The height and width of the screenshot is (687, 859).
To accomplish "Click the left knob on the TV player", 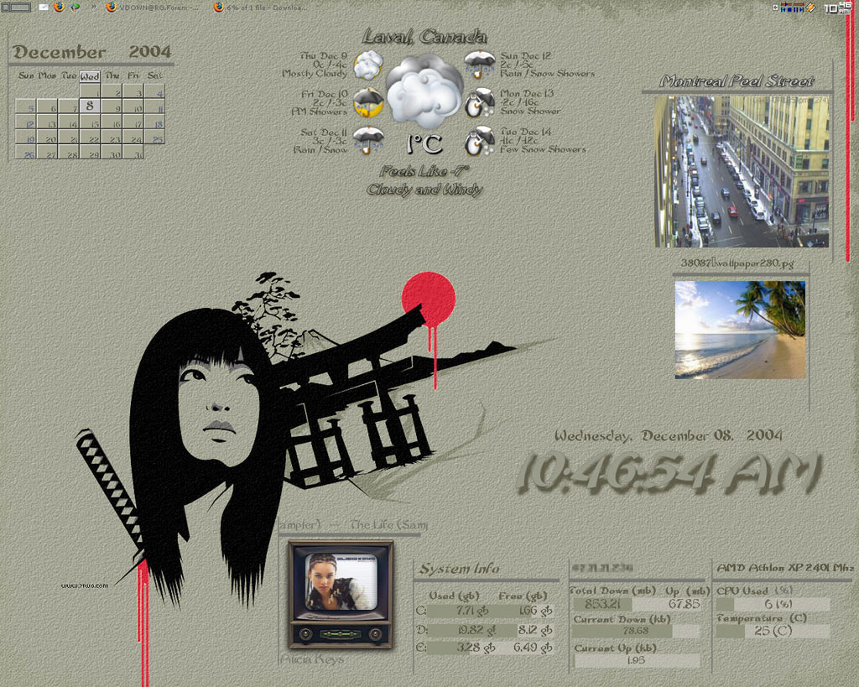I will pyautogui.click(x=305, y=634).
